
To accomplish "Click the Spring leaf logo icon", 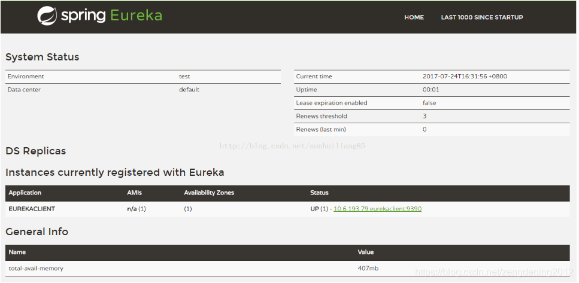I will tap(47, 16).
